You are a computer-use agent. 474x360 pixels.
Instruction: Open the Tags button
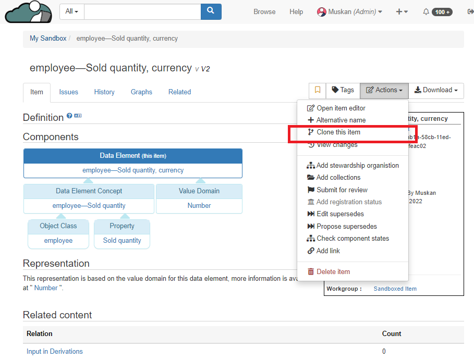(343, 90)
